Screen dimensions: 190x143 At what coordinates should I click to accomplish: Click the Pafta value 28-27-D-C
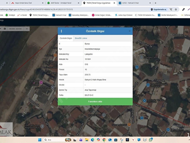pos(89,95)
